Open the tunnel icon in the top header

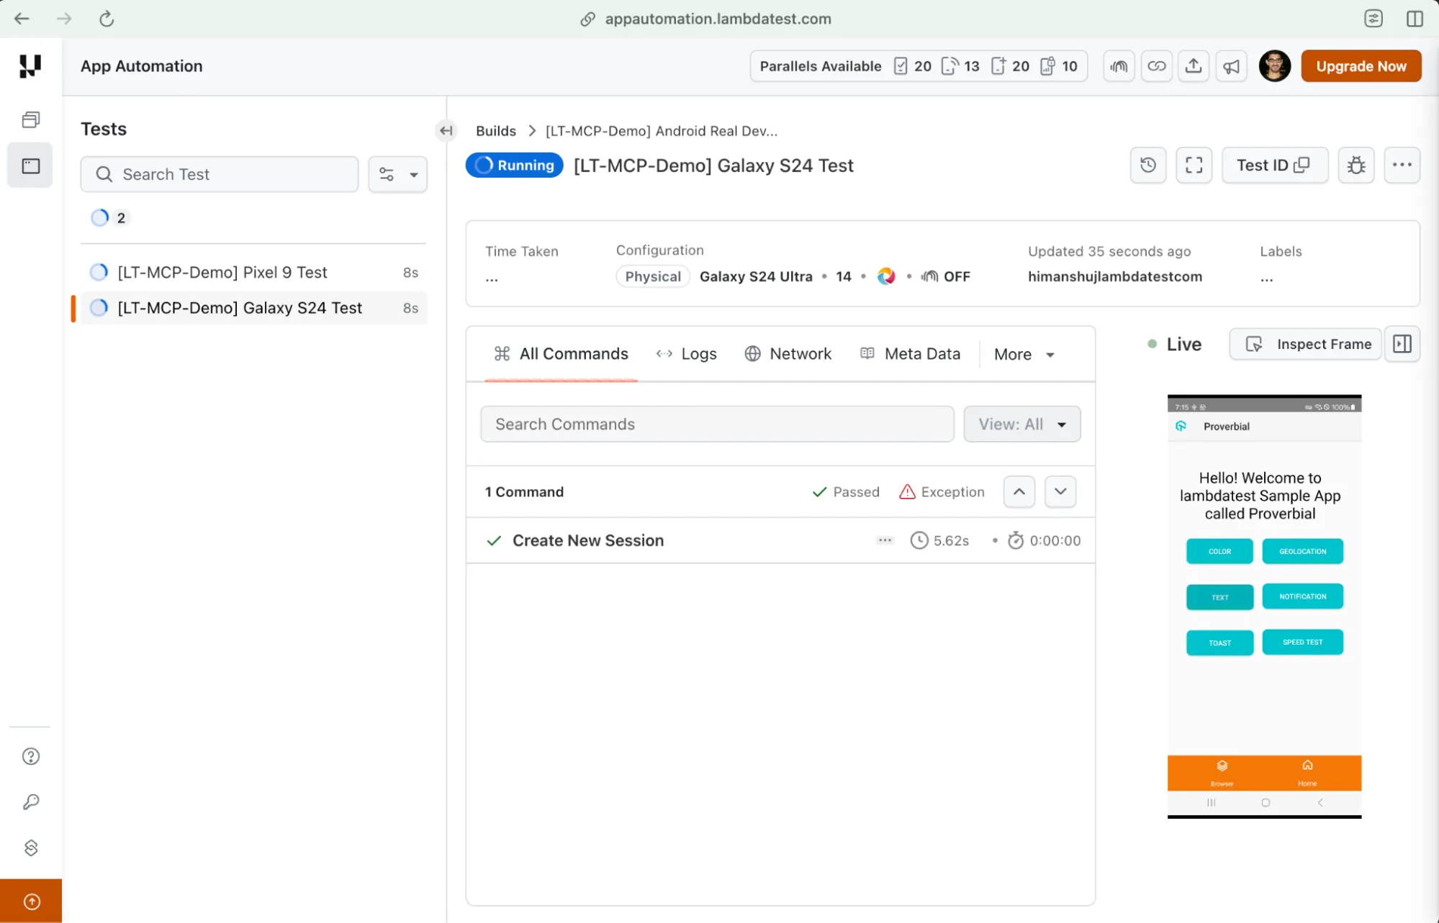[x=1119, y=66]
